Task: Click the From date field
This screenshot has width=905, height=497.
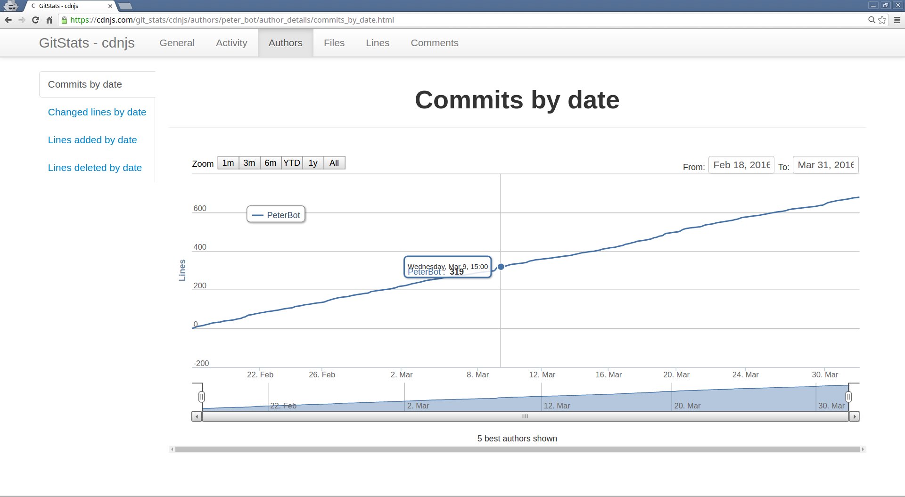Action: pos(741,165)
